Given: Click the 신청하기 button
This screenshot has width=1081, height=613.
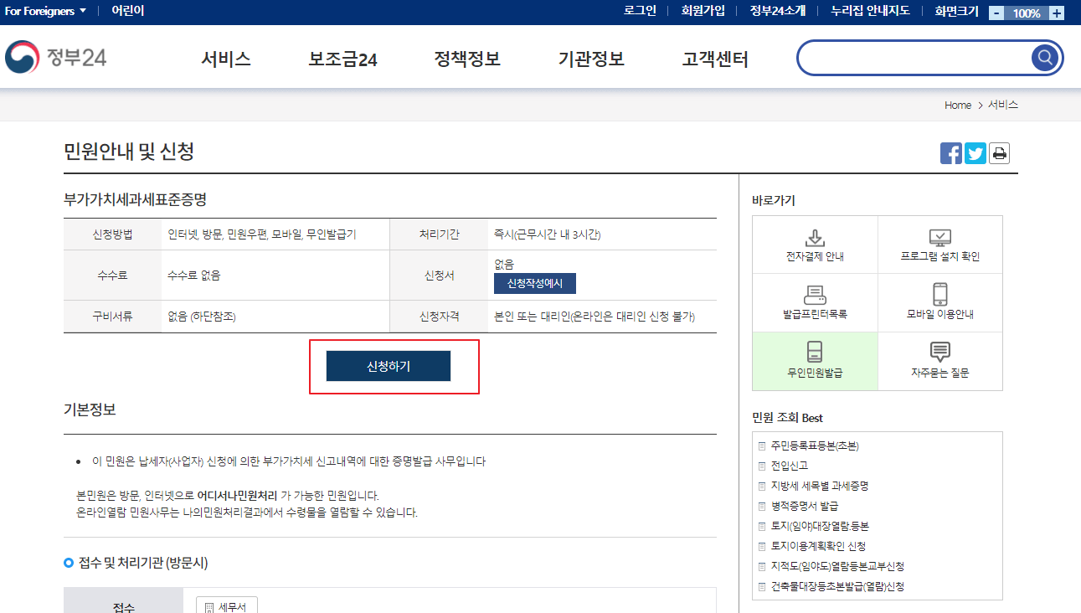Looking at the screenshot, I should [389, 366].
